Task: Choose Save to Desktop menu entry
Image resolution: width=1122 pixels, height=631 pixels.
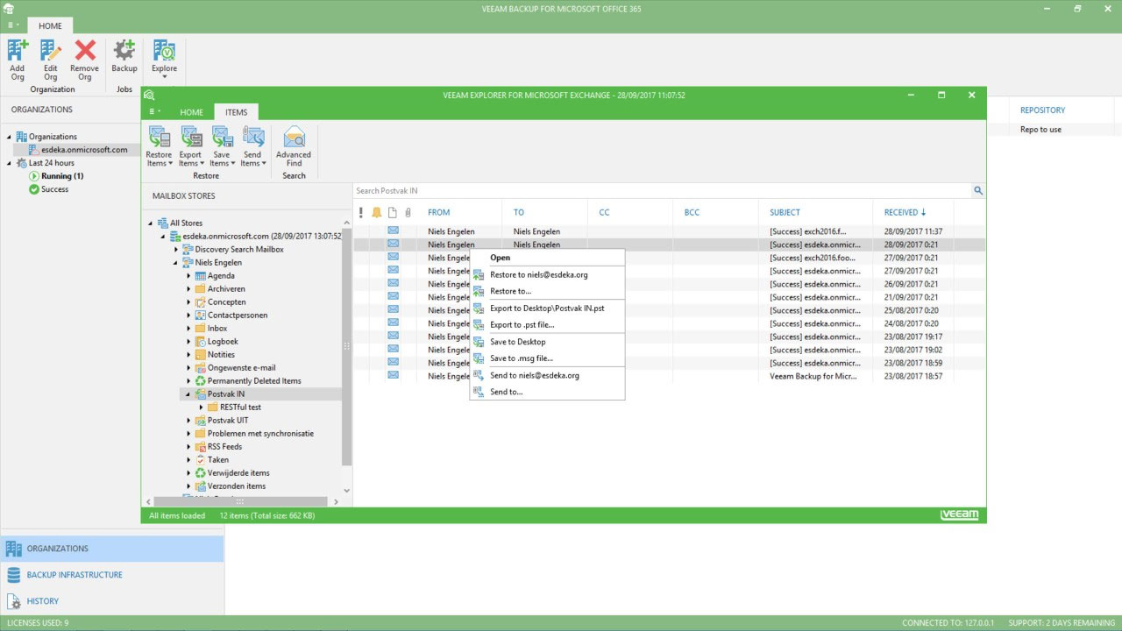Action: click(x=547, y=342)
